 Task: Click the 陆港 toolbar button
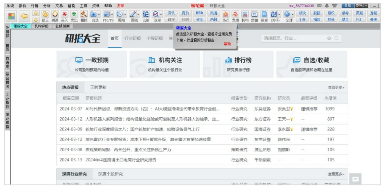click(x=214, y=13)
